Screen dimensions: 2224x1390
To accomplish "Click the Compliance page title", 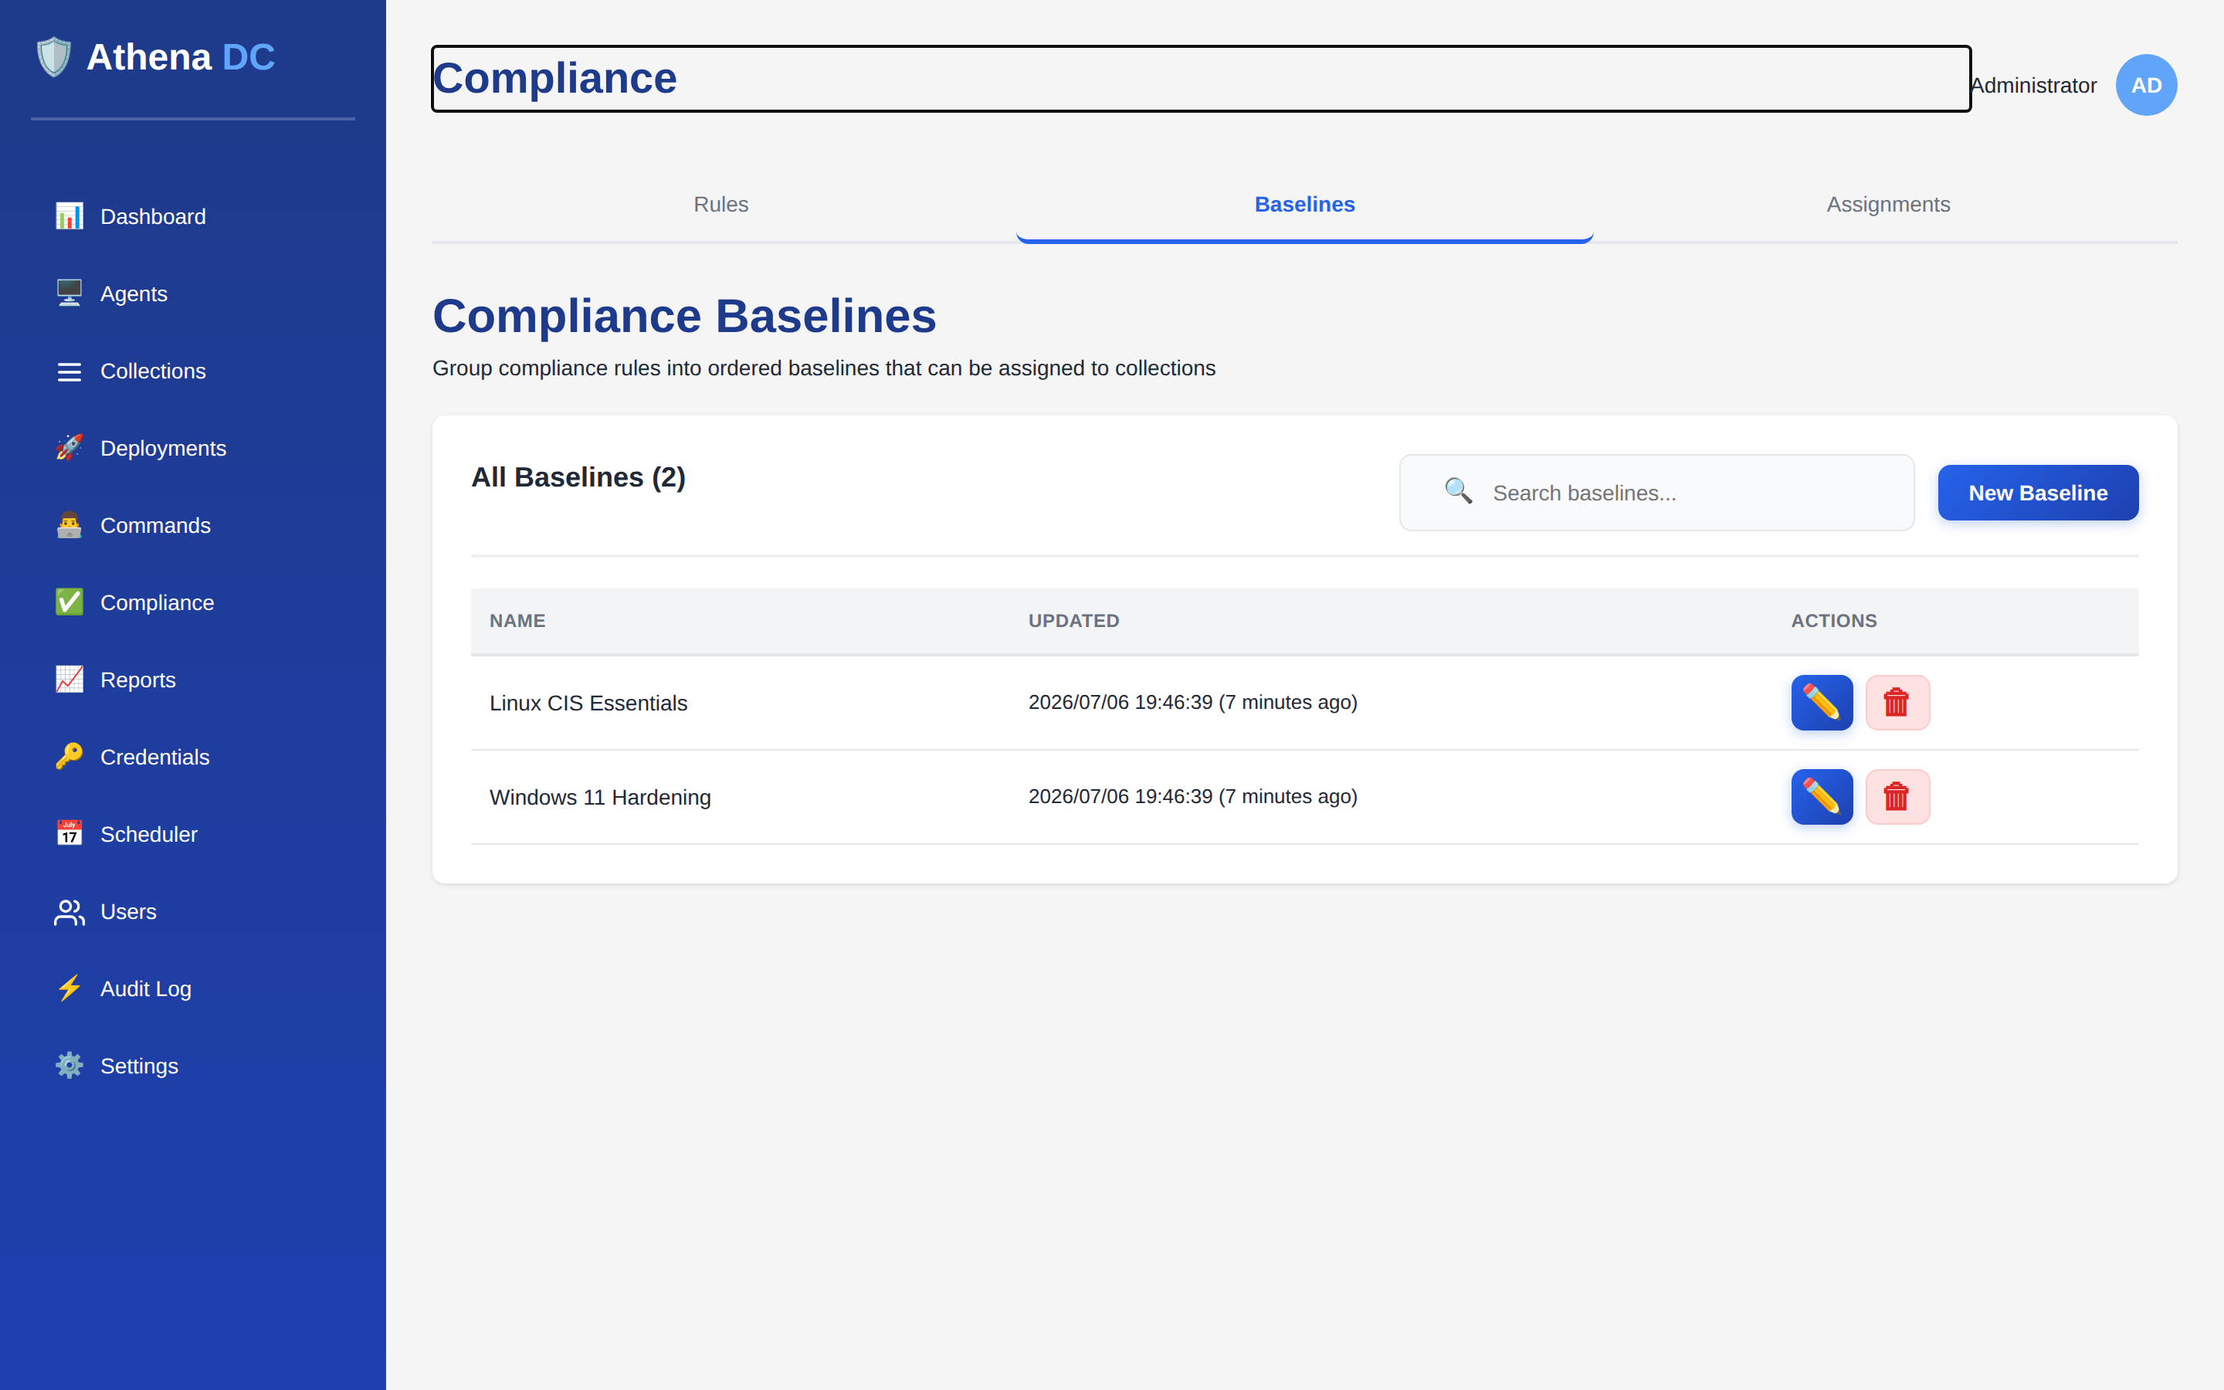I will (x=555, y=78).
